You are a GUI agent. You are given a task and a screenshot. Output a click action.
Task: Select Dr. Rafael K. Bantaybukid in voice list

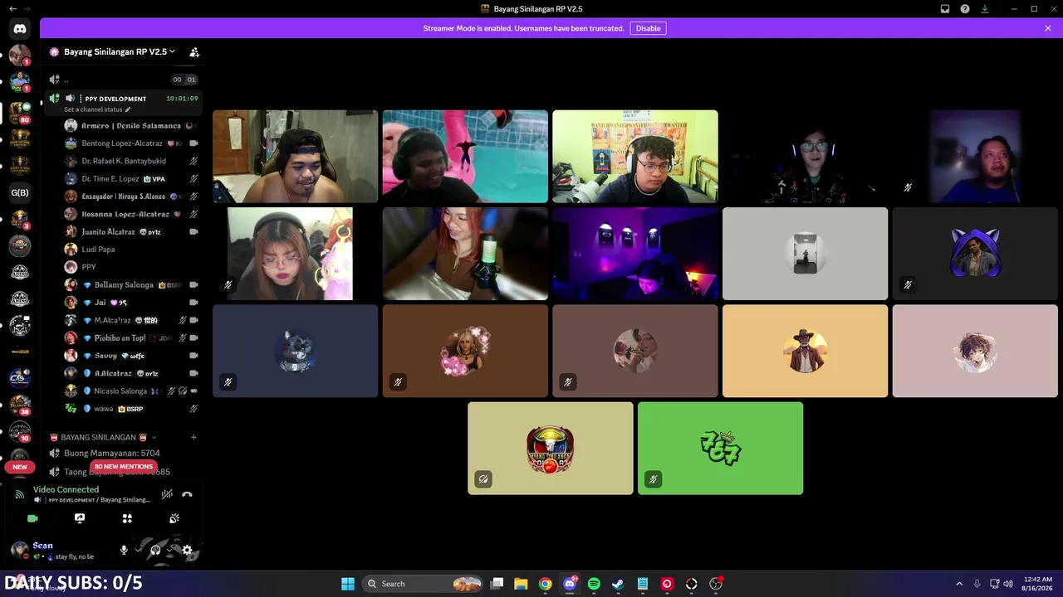(x=132, y=161)
